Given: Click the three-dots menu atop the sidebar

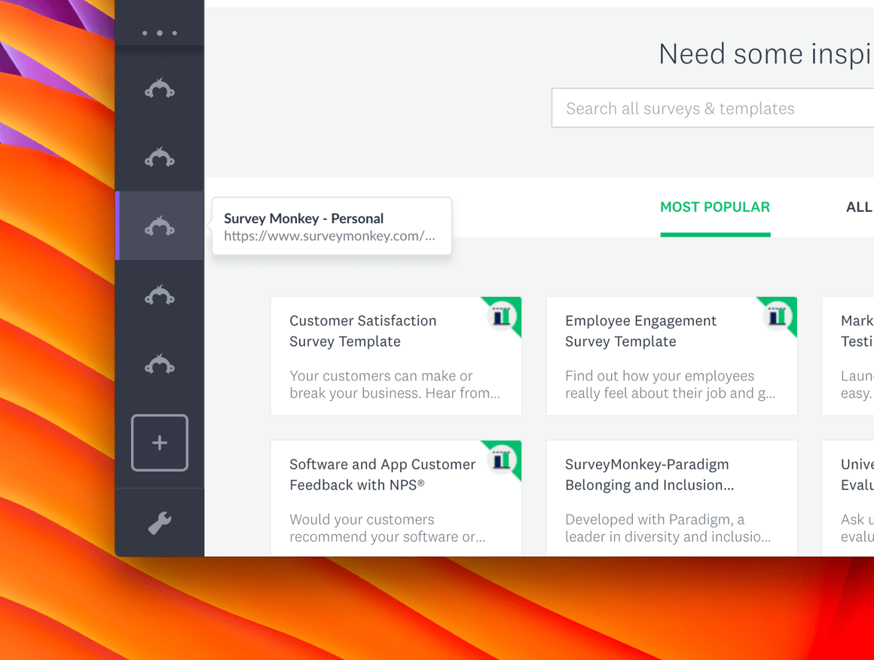Looking at the screenshot, I should pos(160,33).
